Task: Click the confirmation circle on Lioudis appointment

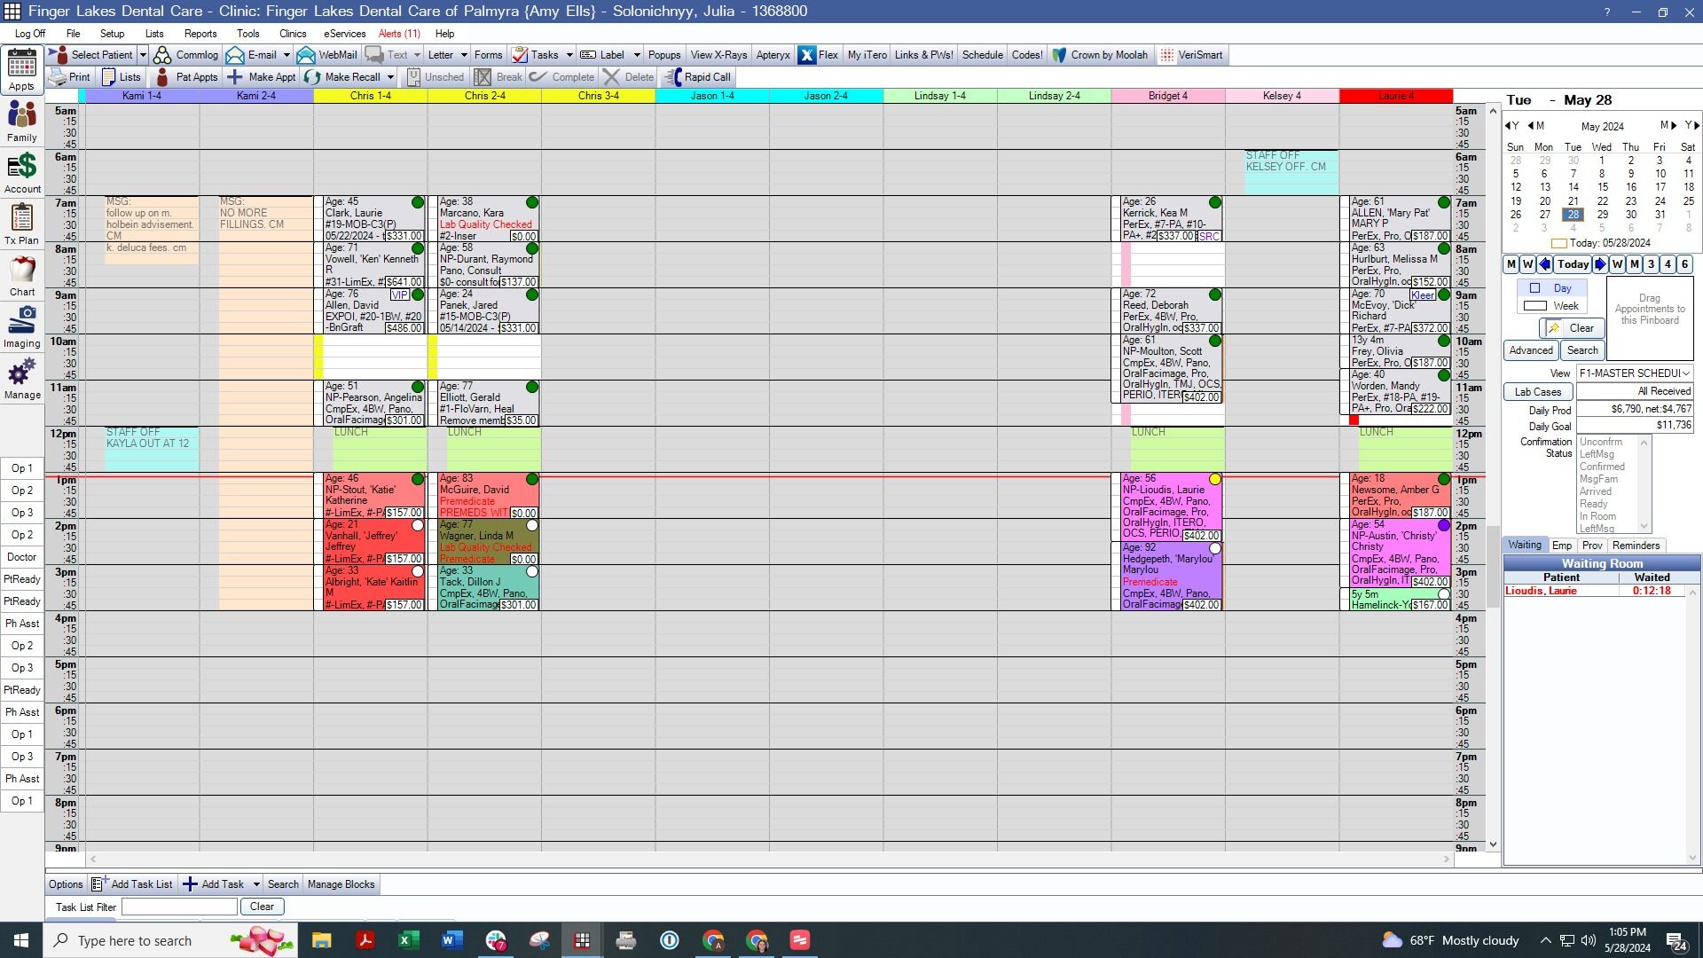Action: click(x=1215, y=480)
